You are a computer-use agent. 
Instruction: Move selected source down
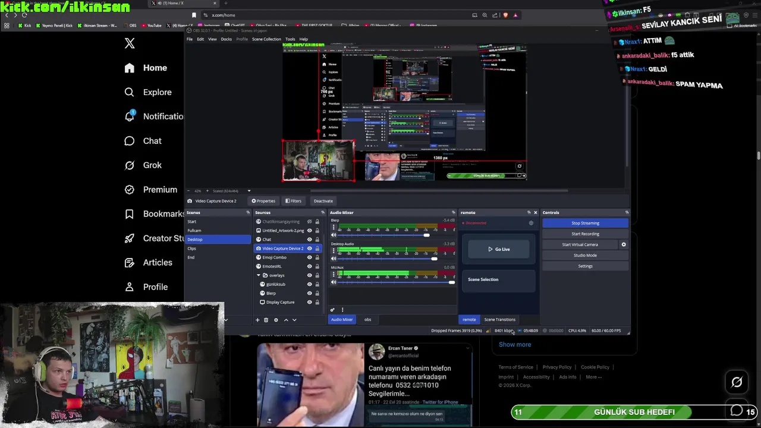click(294, 320)
